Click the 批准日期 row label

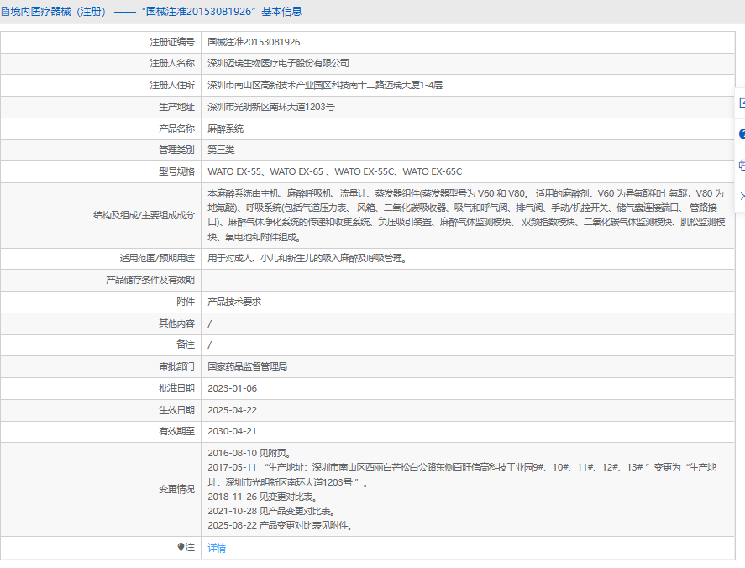click(x=176, y=388)
